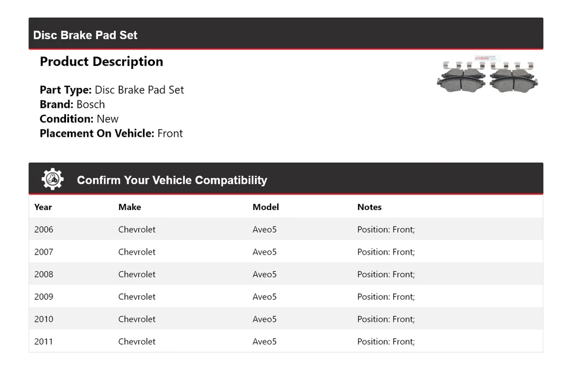Click the Make column header
This screenshot has width=572, height=370.
[x=129, y=207]
